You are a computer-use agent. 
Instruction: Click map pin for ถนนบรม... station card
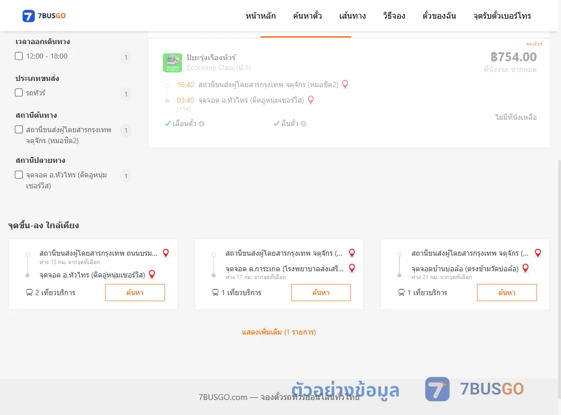(166, 253)
